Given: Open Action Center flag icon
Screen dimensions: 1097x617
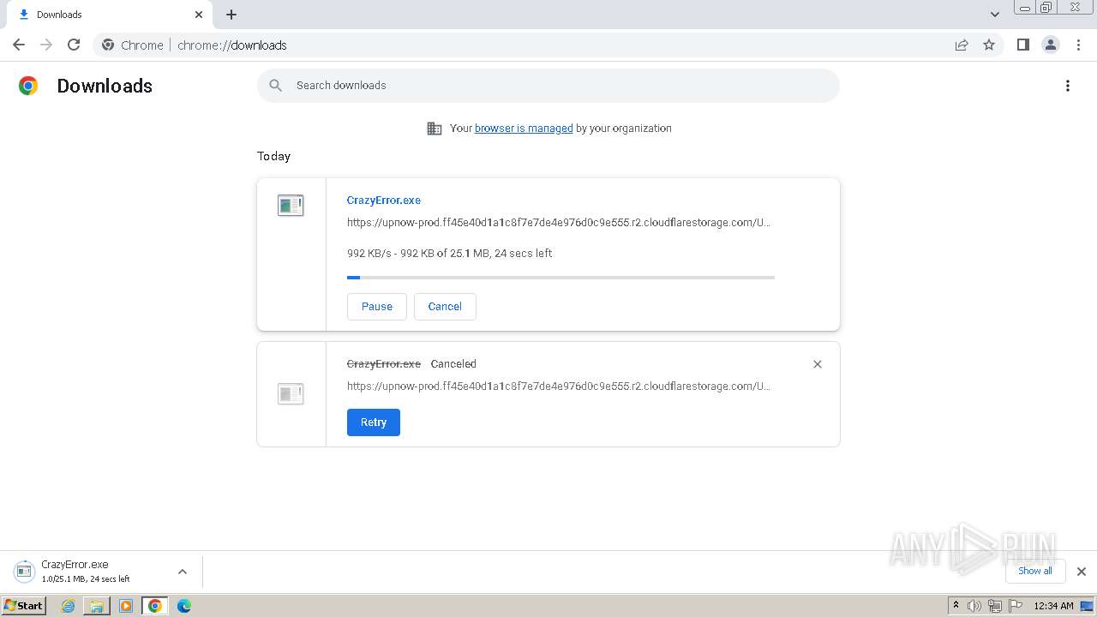Looking at the screenshot, I should [1016, 606].
